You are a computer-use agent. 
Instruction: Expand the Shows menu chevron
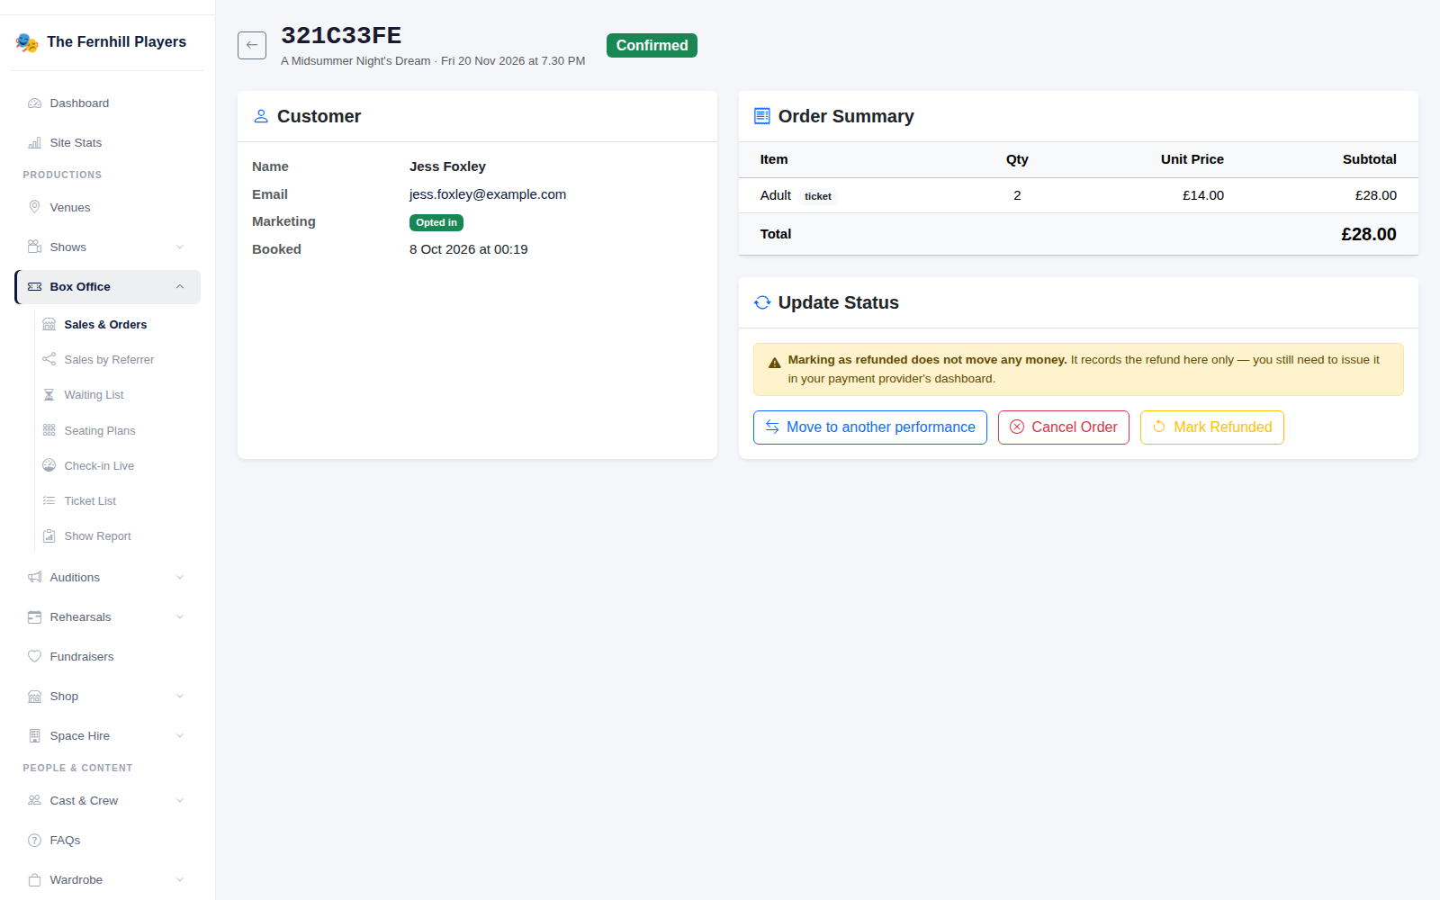pos(180,247)
